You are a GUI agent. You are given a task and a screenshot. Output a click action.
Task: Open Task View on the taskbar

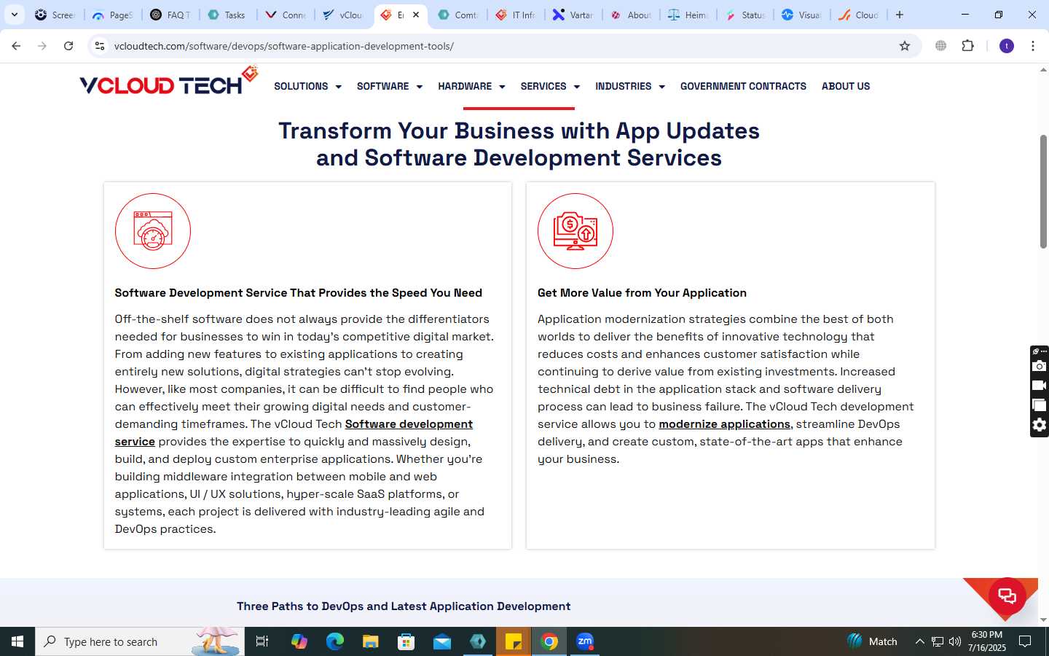click(262, 641)
